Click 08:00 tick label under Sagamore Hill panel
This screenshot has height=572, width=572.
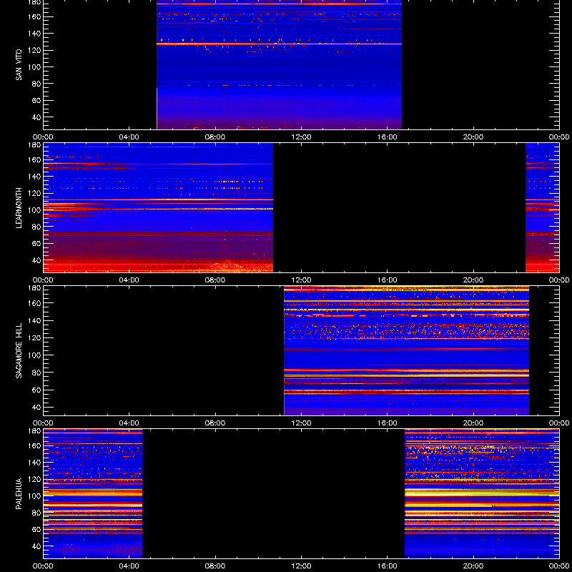pos(215,423)
